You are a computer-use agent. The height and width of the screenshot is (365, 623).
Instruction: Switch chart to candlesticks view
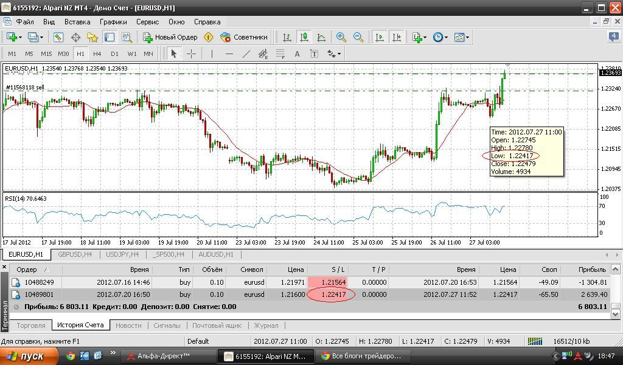304,37
